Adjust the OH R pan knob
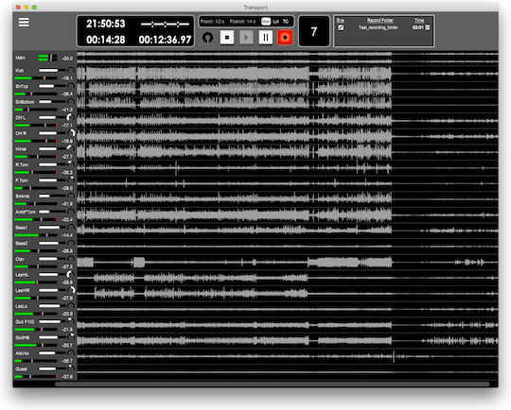The image size is (511, 410). click(x=70, y=133)
